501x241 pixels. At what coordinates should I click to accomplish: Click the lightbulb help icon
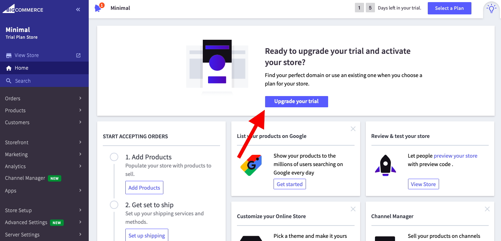coord(491,8)
